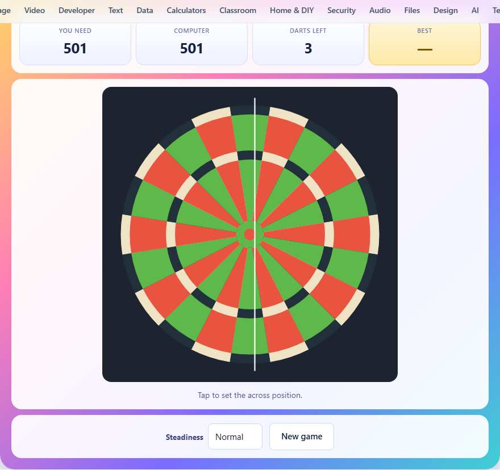Select the Data category
The image size is (500, 470).
click(x=145, y=11)
